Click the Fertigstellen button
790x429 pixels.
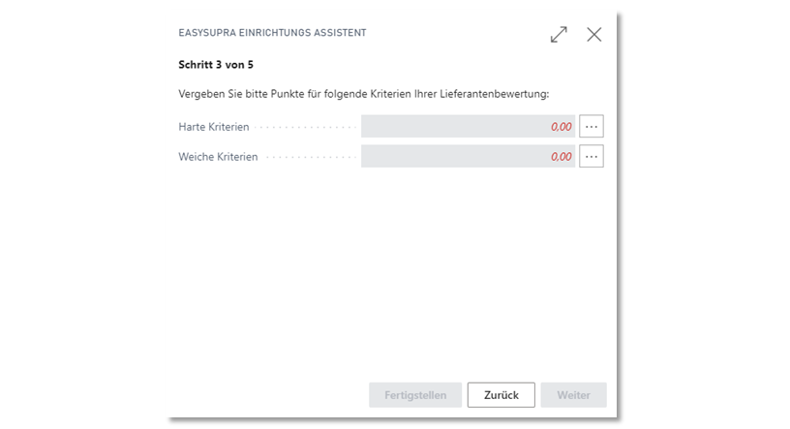pyautogui.click(x=415, y=395)
